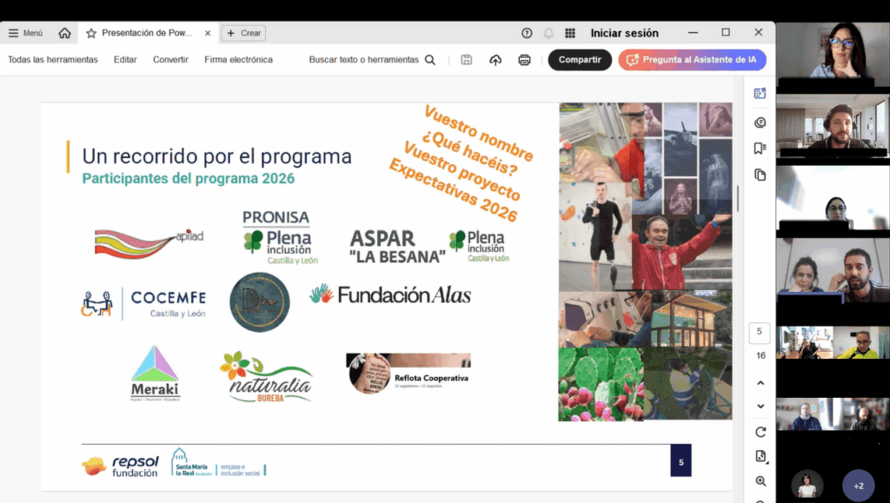Click the Home icon in Acrobat
890x503 pixels.
coord(64,33)
